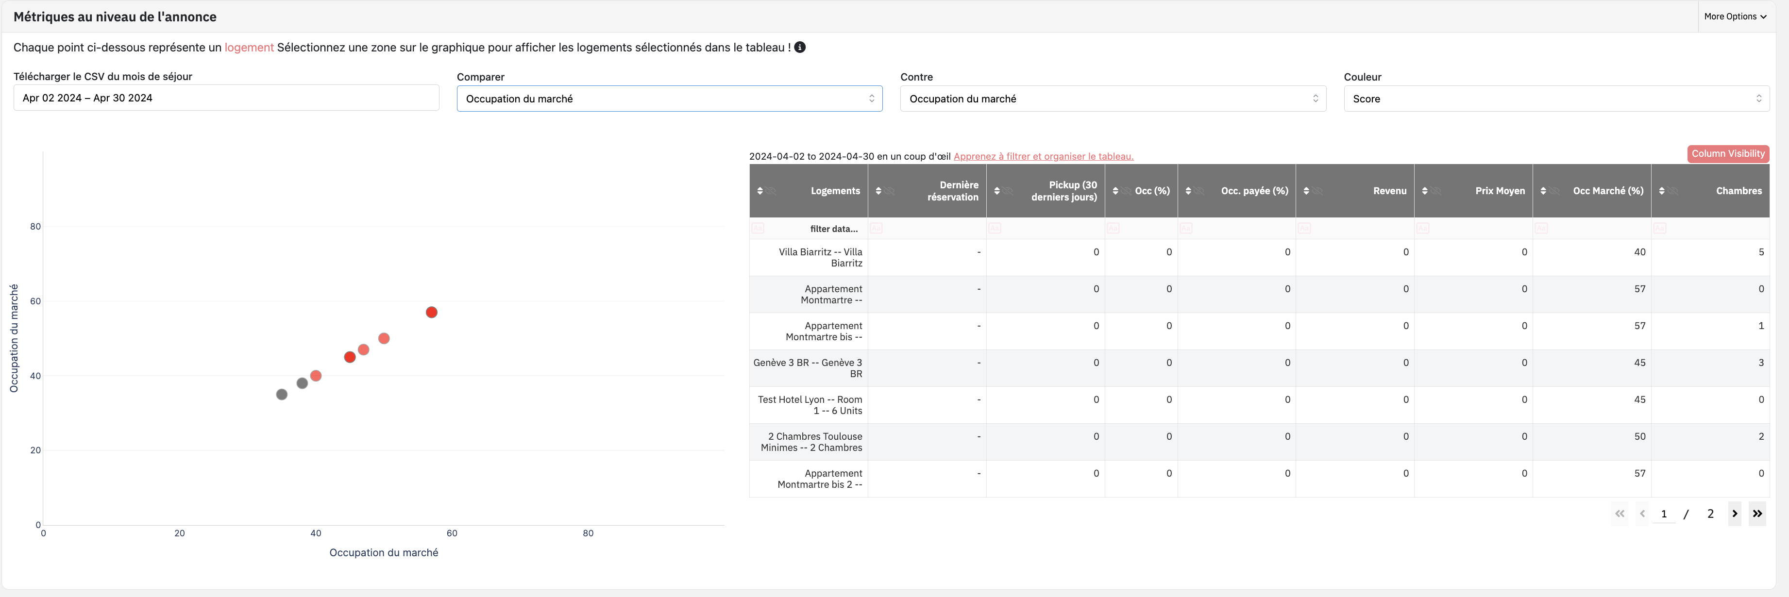This screenshot has height=597, width=1789.
Task: Sort the Revenu column
Action: click(1306, 191)
